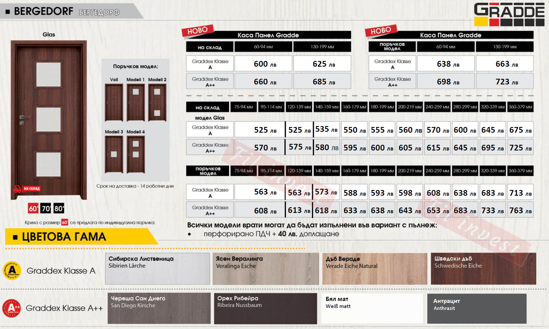Pick the Шведски дъб color swatch
Screen dimensions: 549x329
(x=483, y=269)
